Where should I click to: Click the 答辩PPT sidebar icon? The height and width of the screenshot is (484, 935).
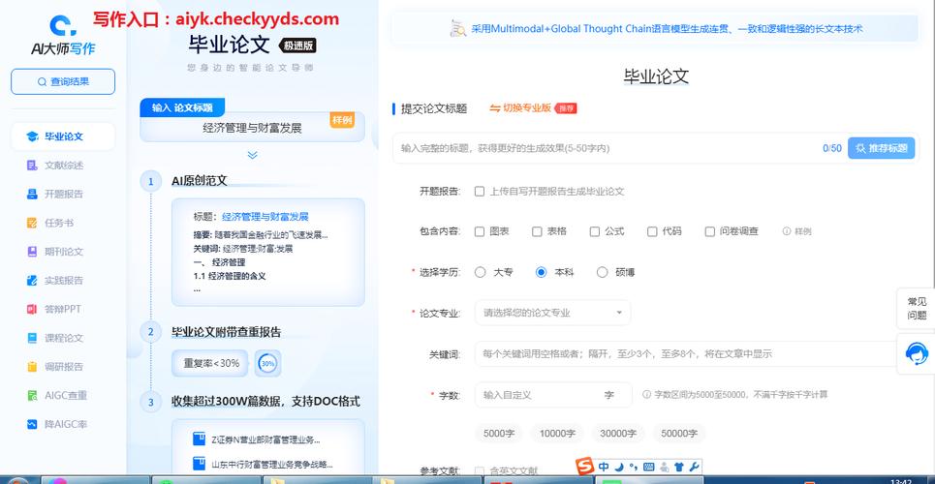32,309
